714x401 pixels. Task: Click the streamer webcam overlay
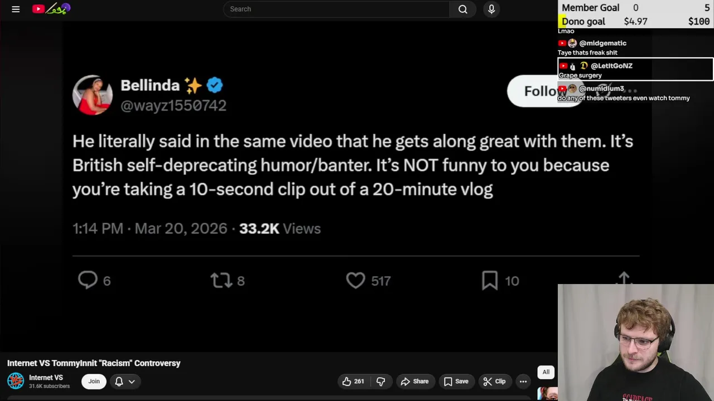pyautogui.click(x=635, y=343)
